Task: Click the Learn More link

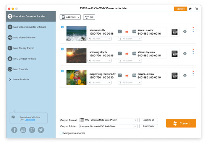Action: coord(30,120)
